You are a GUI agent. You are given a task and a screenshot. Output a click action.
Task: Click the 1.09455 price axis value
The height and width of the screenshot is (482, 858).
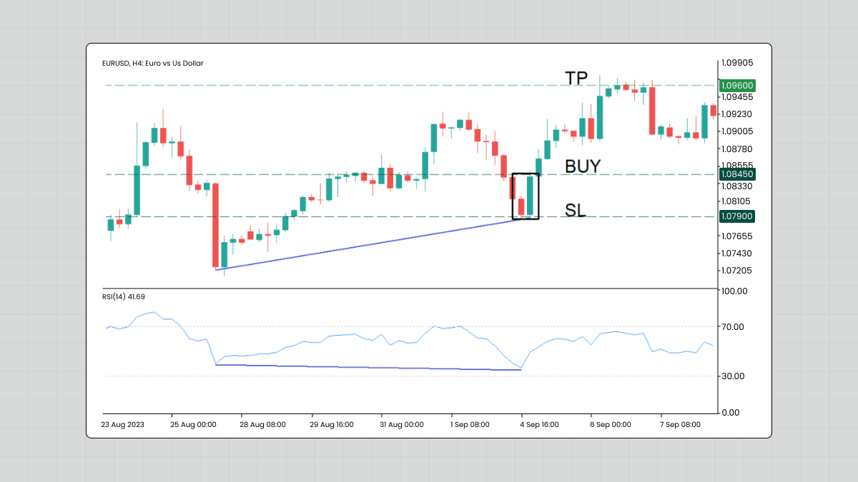tap(739, 97)
